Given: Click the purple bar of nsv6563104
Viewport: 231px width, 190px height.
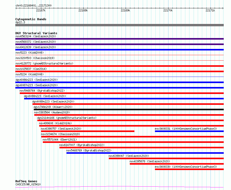Looking at the screenshot, I should (x=119, y=39).
